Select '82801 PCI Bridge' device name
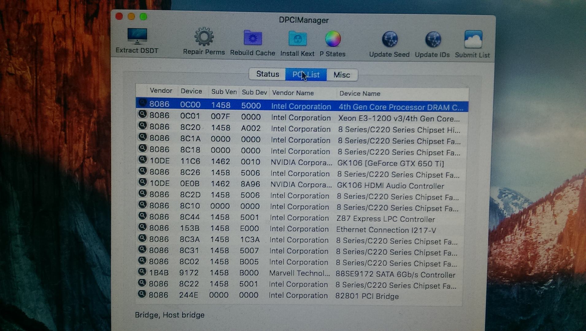This screenshot has width=586, height=331. [x=367, y=296]
